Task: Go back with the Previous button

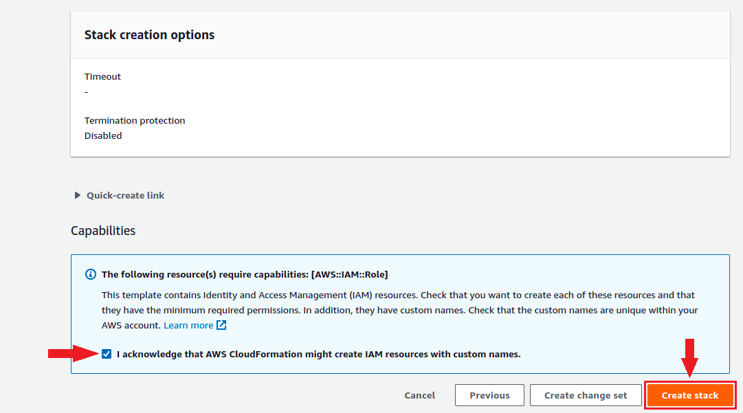Action: [x=489, y=395]
